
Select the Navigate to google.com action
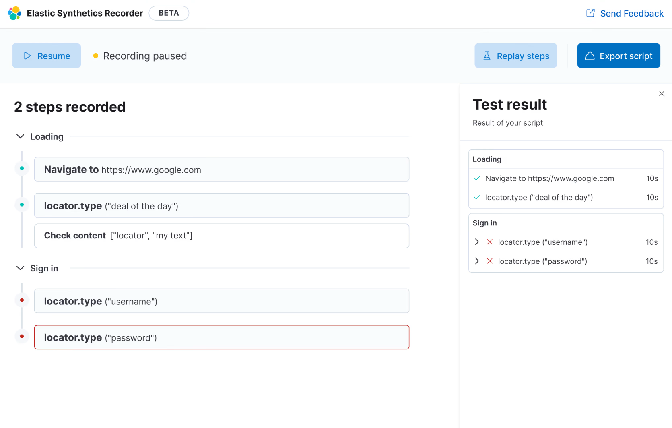[222, 169]
